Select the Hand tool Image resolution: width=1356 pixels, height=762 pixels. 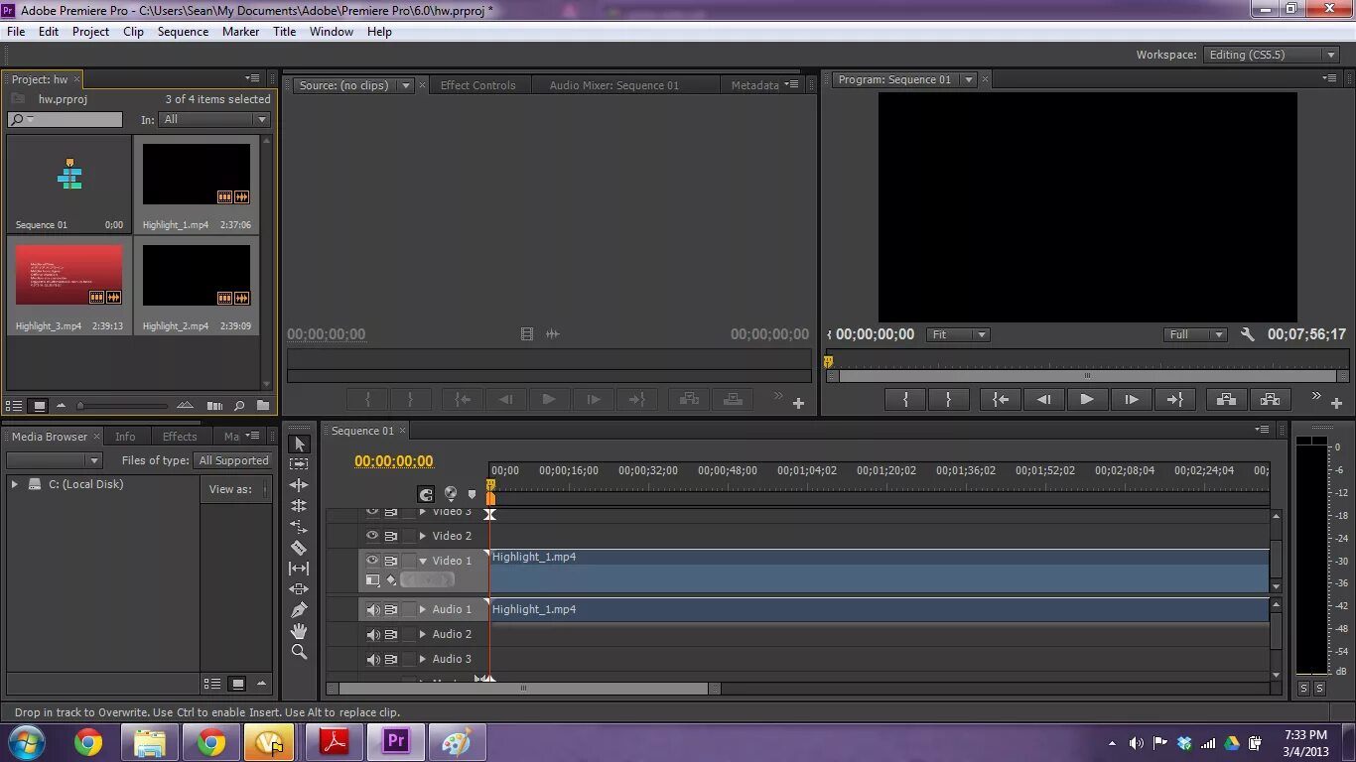[x=299, y=631]
